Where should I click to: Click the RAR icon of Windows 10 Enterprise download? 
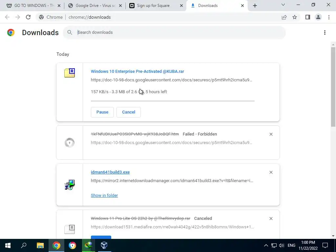70,73
